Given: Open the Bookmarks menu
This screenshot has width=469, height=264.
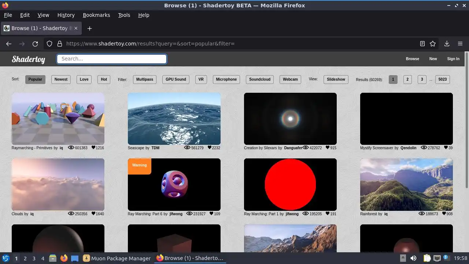Looking at the screenshot, I should [x=96, y=15].
